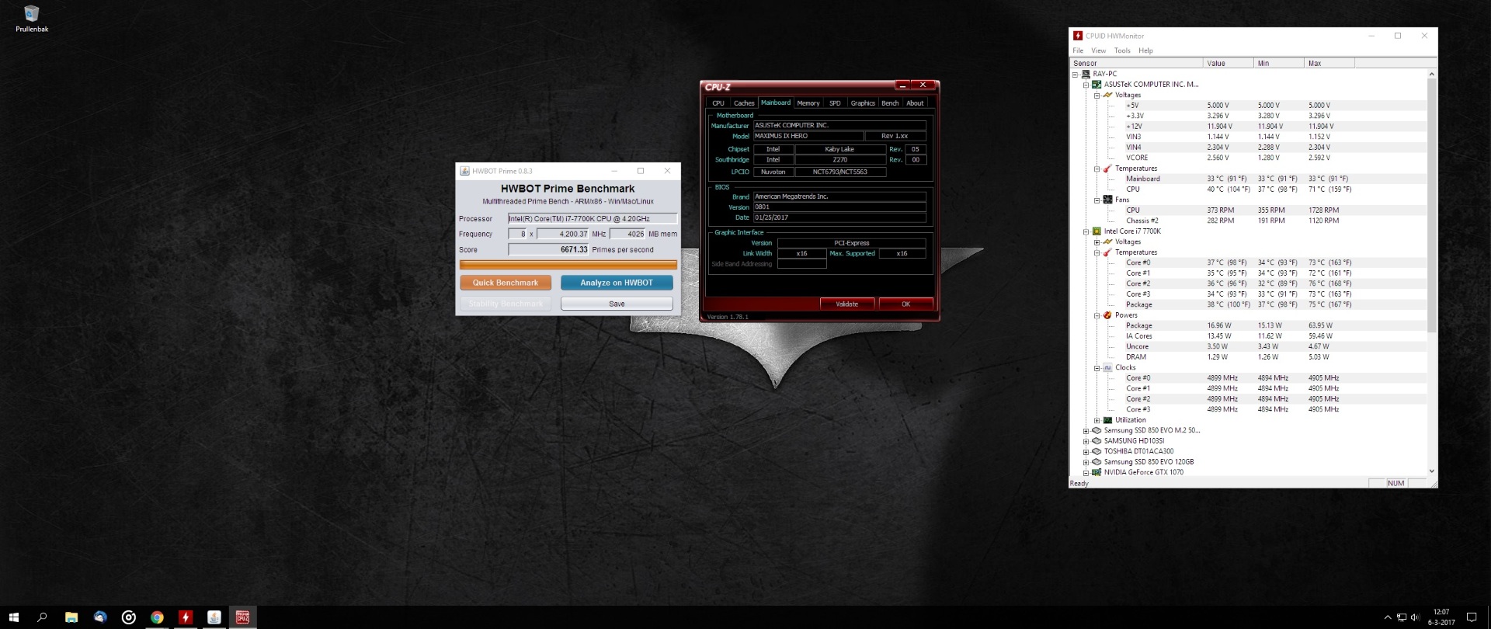Click the Value column header in HWMonitor
The height and width of the screenshot is (629, 1491).
click(x=1228, y=63)
